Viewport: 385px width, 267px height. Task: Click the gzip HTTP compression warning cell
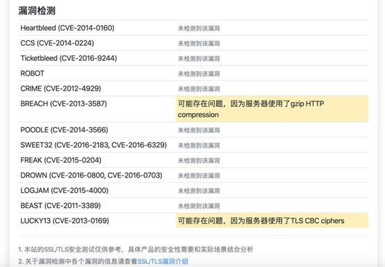click(x=272, y=109)
